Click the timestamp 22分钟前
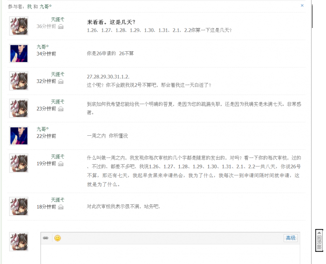The image size is (326, 264). click(47, 136)
